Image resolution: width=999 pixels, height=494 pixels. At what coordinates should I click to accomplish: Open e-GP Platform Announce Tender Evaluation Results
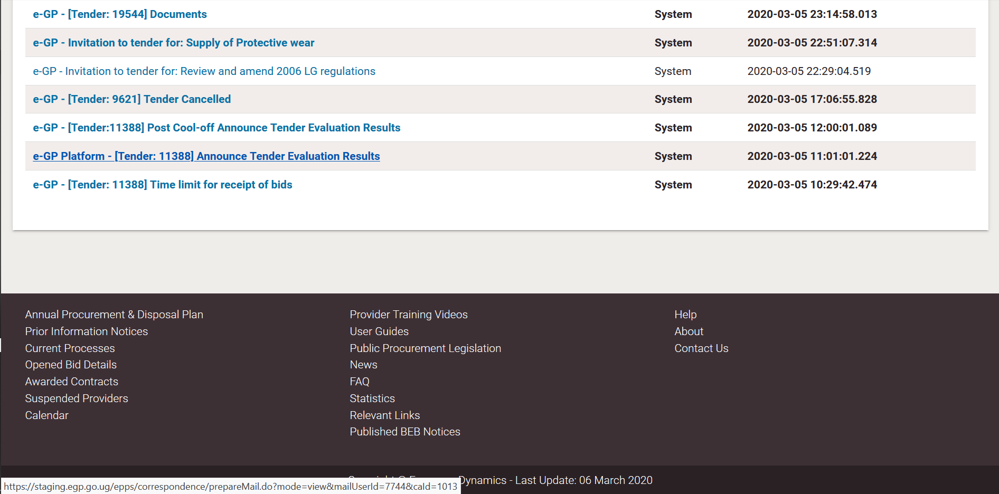206,156
